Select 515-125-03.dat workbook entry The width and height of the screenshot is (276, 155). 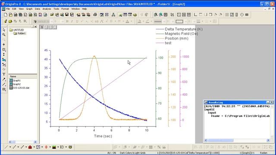click(x=19, y=88)
